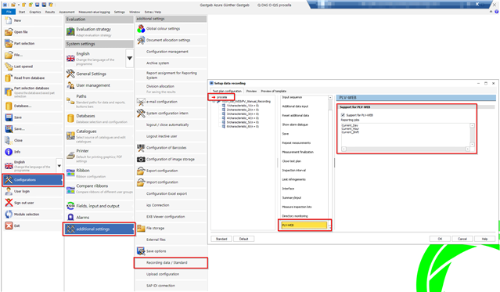Screen dimensions: 500x292
Task: Open Paths settings entry
Action: coord(99,101)
